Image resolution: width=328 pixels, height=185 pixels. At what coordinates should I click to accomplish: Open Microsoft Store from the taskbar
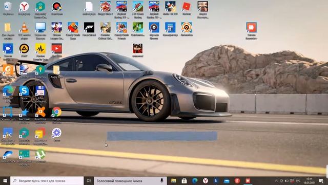[x=184, y=180]
